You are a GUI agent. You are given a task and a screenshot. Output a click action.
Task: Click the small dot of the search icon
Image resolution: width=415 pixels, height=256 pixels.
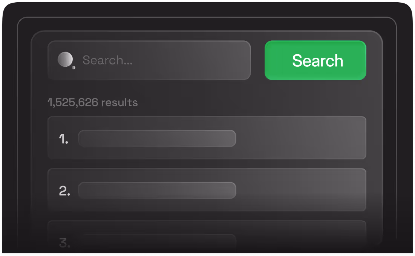(x=74, y=68)
